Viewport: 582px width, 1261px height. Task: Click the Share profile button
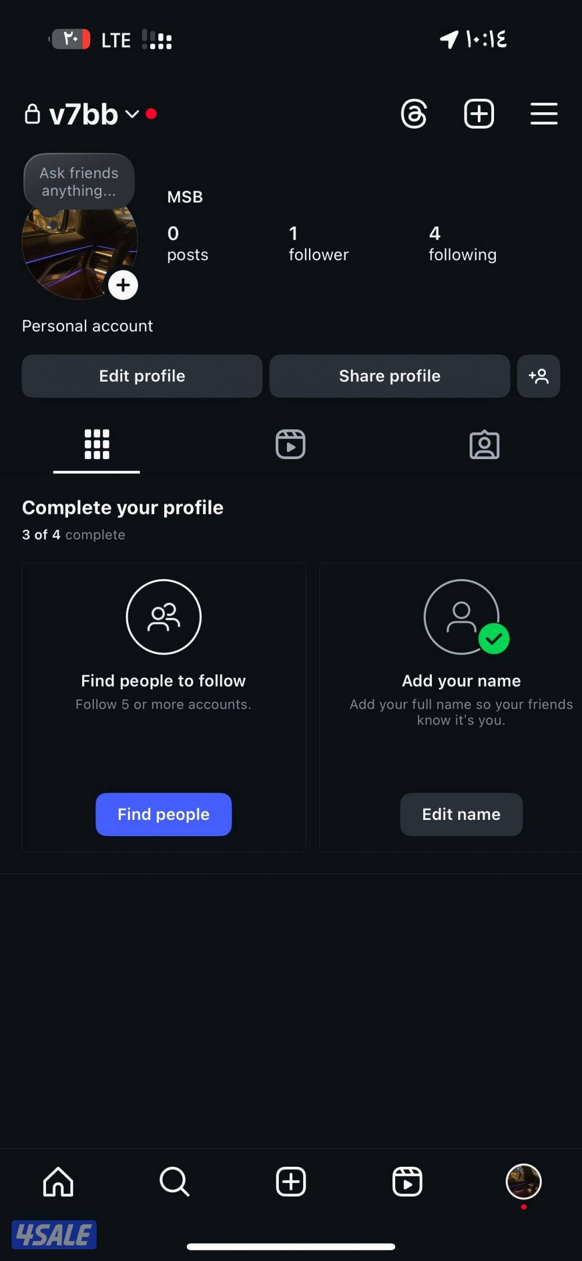coord(389,376)
